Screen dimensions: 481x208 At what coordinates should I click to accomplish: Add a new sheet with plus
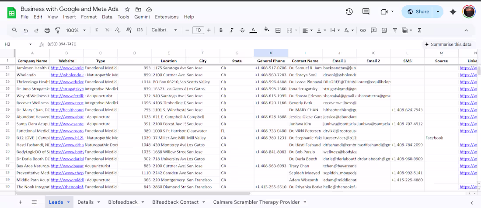[x=21, y=202]
